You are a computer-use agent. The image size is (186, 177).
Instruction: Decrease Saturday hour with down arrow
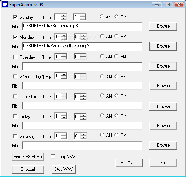64,137
